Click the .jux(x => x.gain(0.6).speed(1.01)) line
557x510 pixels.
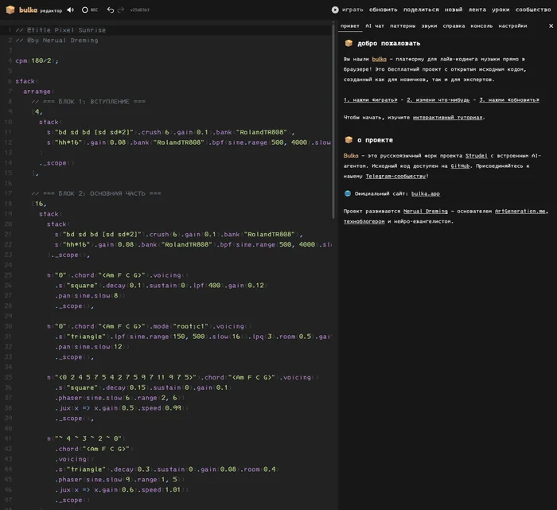click(122, 490)
